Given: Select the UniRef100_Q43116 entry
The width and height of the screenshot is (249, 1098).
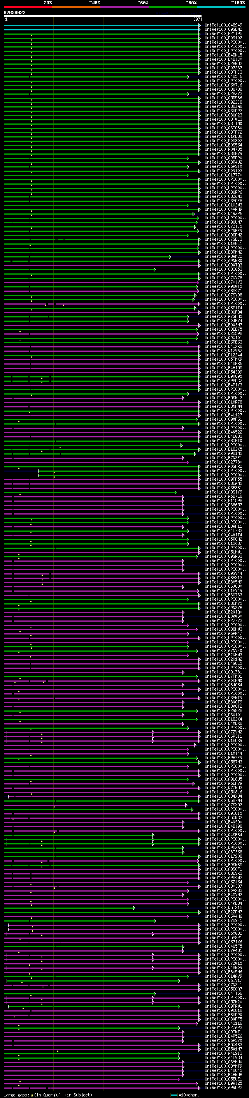Looking at the screenshot, I should (x=223, y=1023).
